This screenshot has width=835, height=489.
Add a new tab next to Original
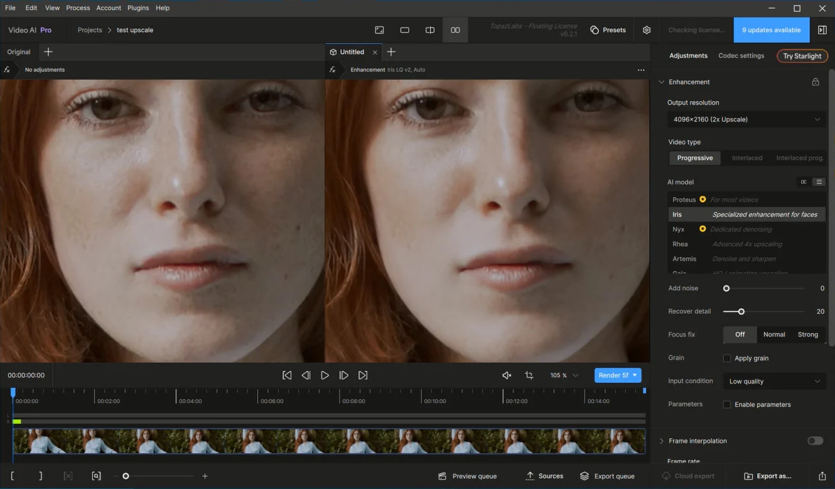pos(48,52)
